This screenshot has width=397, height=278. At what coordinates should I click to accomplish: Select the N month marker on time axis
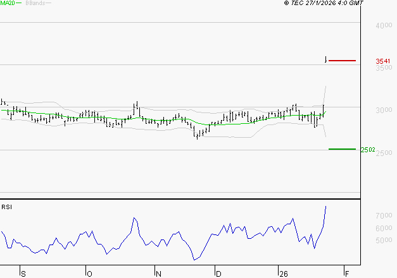pyautogui.click(x=159, y=274)
